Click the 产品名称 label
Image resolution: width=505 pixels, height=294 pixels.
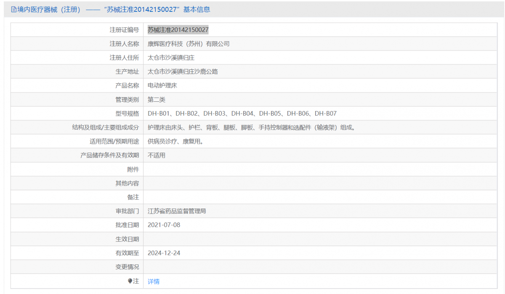click(x=127, y=85)
